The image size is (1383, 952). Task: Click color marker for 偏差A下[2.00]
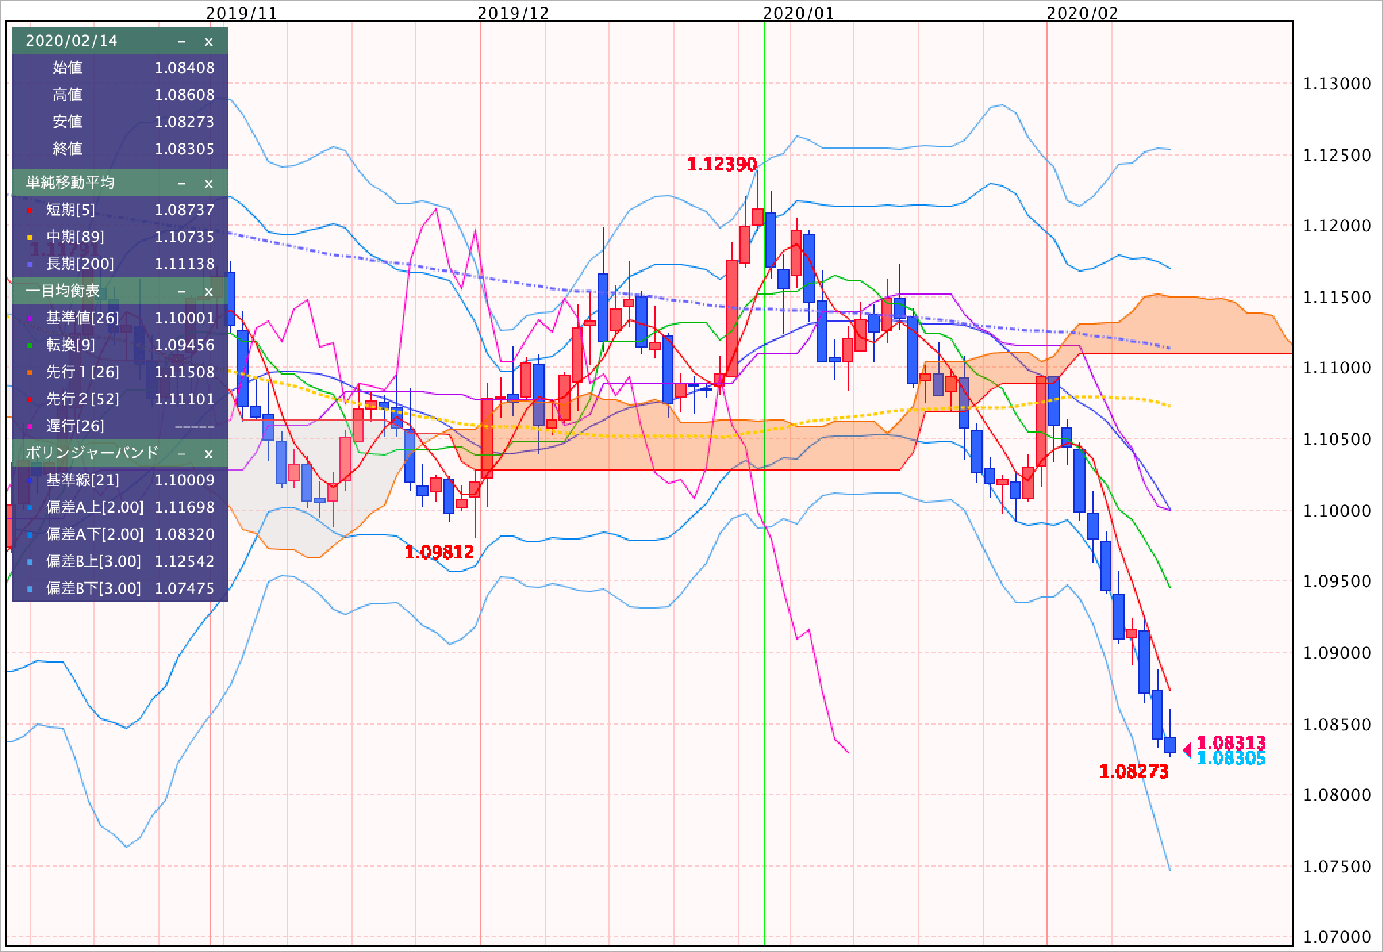tap(30, 535)
